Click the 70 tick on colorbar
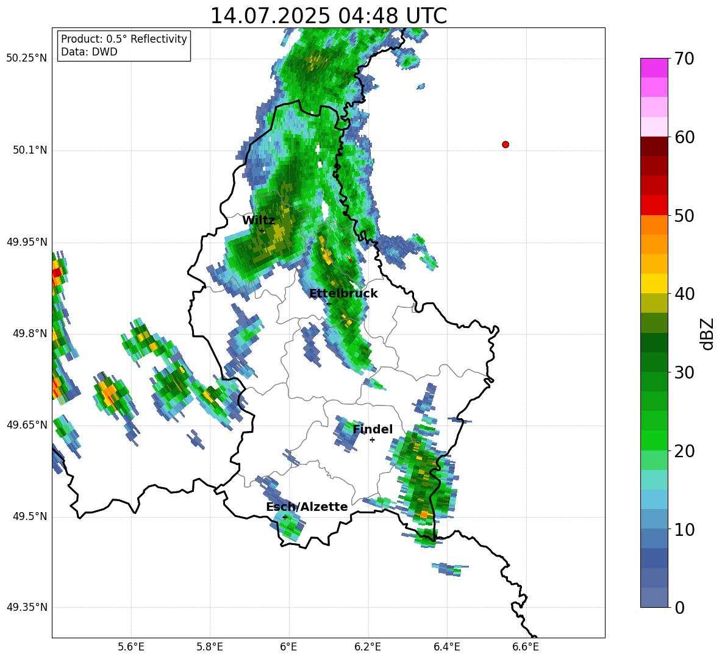 click(684, 59)
